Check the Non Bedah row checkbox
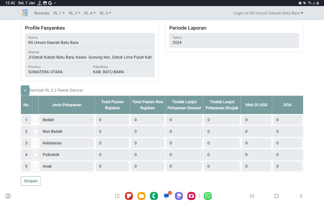The height and width of the screenshot is (202, 324). (x=35, y=131)
